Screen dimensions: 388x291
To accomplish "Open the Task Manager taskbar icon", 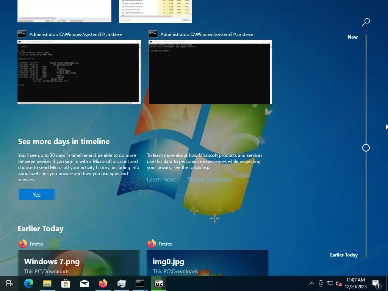I will coord(122,283).
